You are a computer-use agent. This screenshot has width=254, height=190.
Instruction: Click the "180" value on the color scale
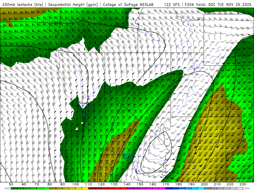tap(178, 184)
